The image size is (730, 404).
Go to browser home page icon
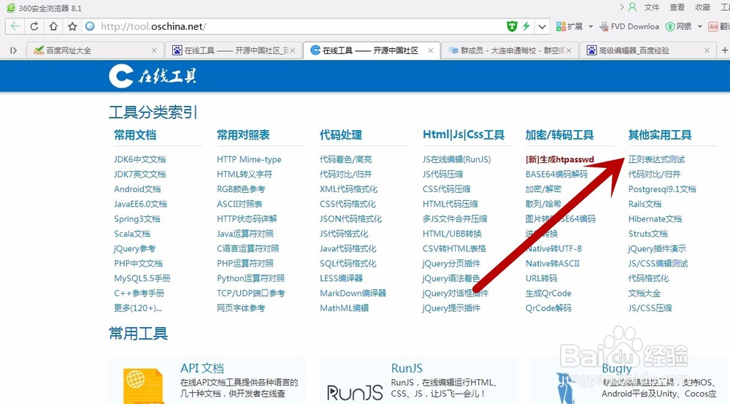click(x=53, y=26)
